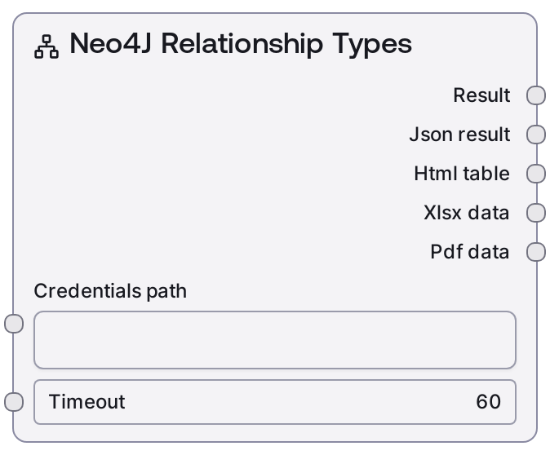This screenshot has width=550, height=455.
Task: Click the Json result output connector
Action: [x=536, y=135]
